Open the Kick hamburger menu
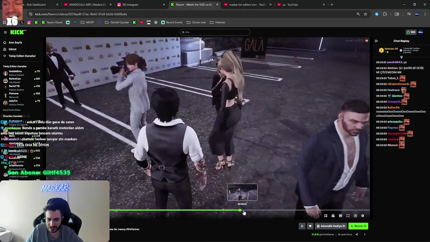430x242 pixels. pyautogui.click(x=5, y=32)
